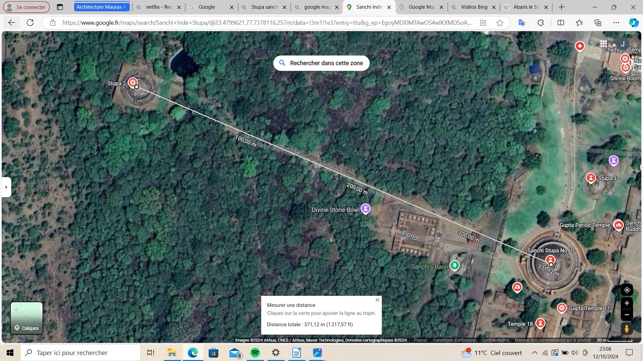The image size is (643, 361).
Task: Center map on my location
Action: 627,290
